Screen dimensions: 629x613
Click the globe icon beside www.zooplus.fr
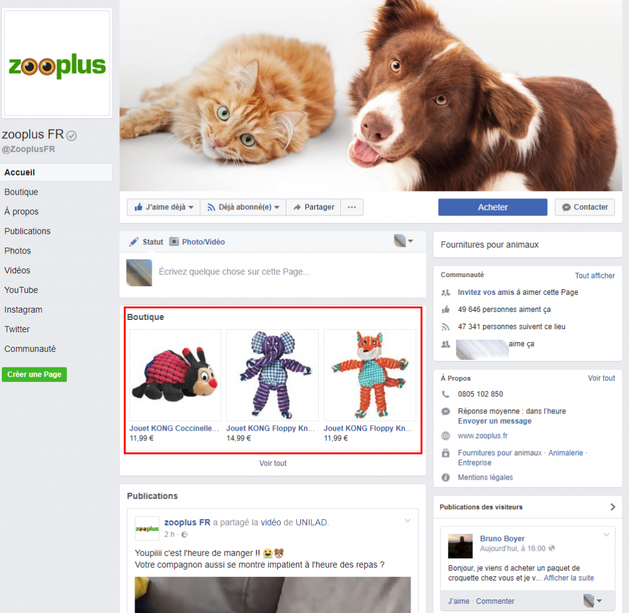point(446,436)
